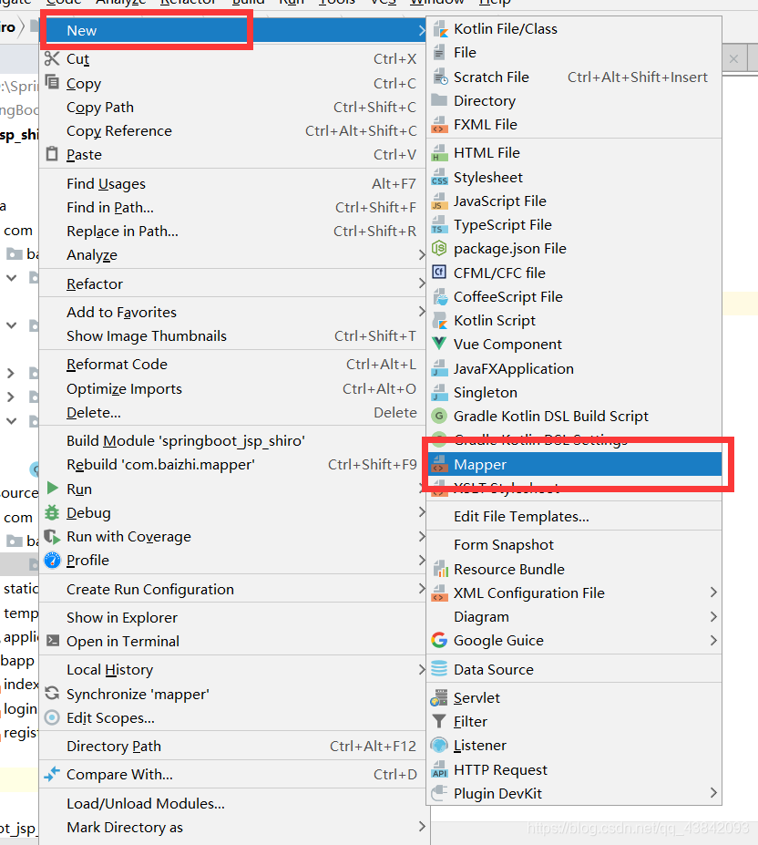Close the editor tab with X
This screenshot has width=758, height=845.
tap(733, 58)
